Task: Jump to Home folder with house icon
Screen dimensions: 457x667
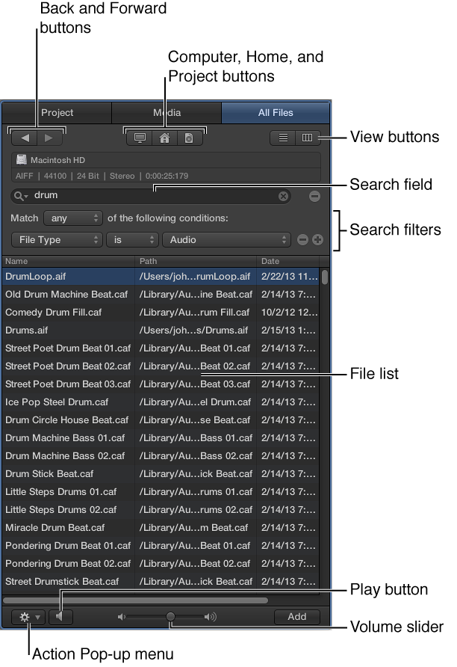Action: [164, 138]
